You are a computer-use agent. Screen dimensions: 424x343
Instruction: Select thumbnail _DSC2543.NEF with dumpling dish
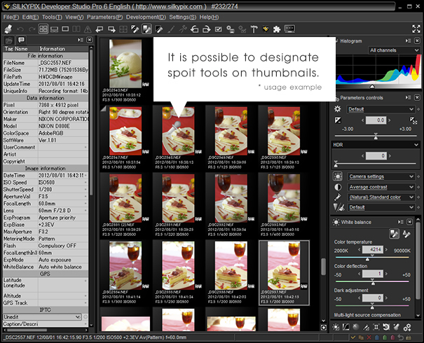pyautogui.click(x=125, y=70)
